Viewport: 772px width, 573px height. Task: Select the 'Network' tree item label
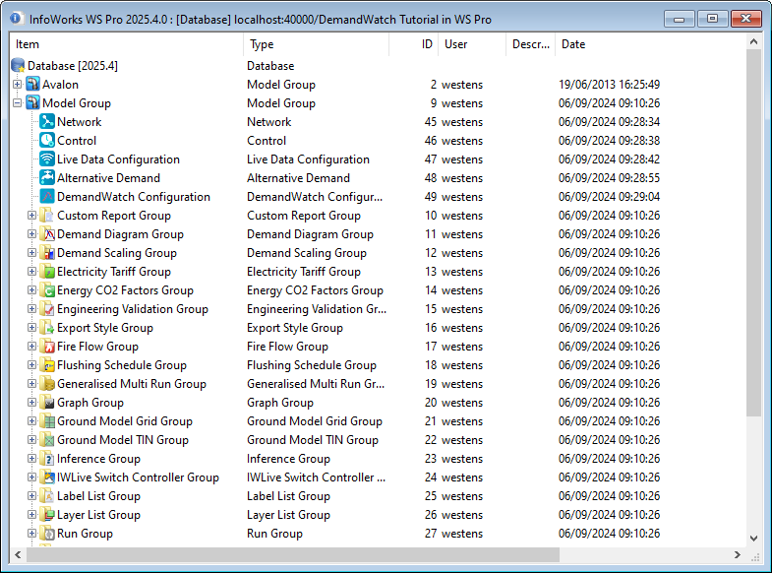pyautogui.click(x=80, y=122)
